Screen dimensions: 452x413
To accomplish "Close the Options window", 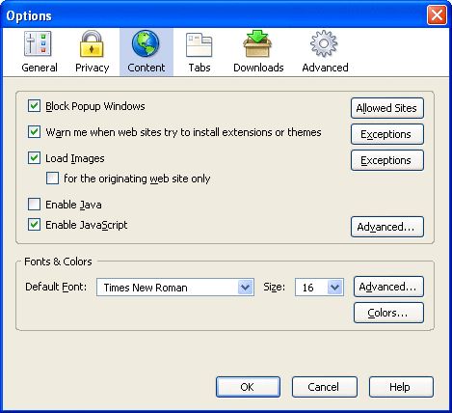I will [437, 14].
